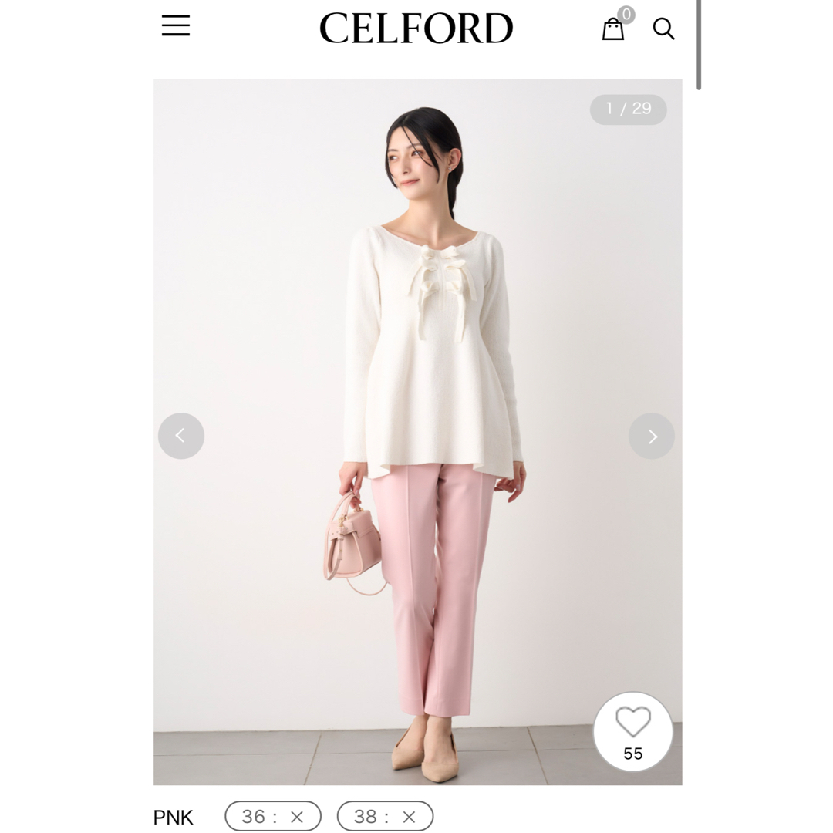Add item to favorites with heart
Viewport: 833px width, 833px height.
pyautogui.click(x=632, y=721)
